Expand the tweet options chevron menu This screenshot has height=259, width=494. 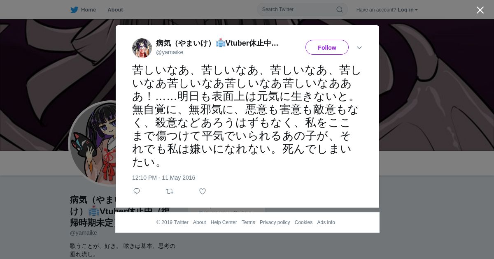(x=359, y=48)
